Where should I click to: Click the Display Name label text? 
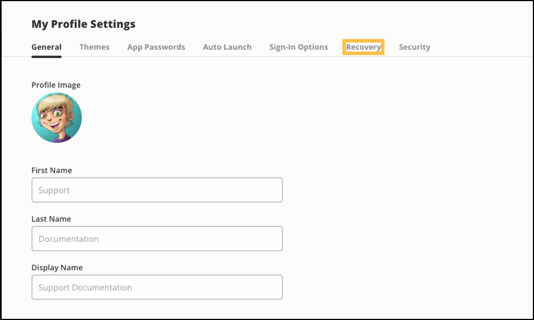(x=57, y=268)
